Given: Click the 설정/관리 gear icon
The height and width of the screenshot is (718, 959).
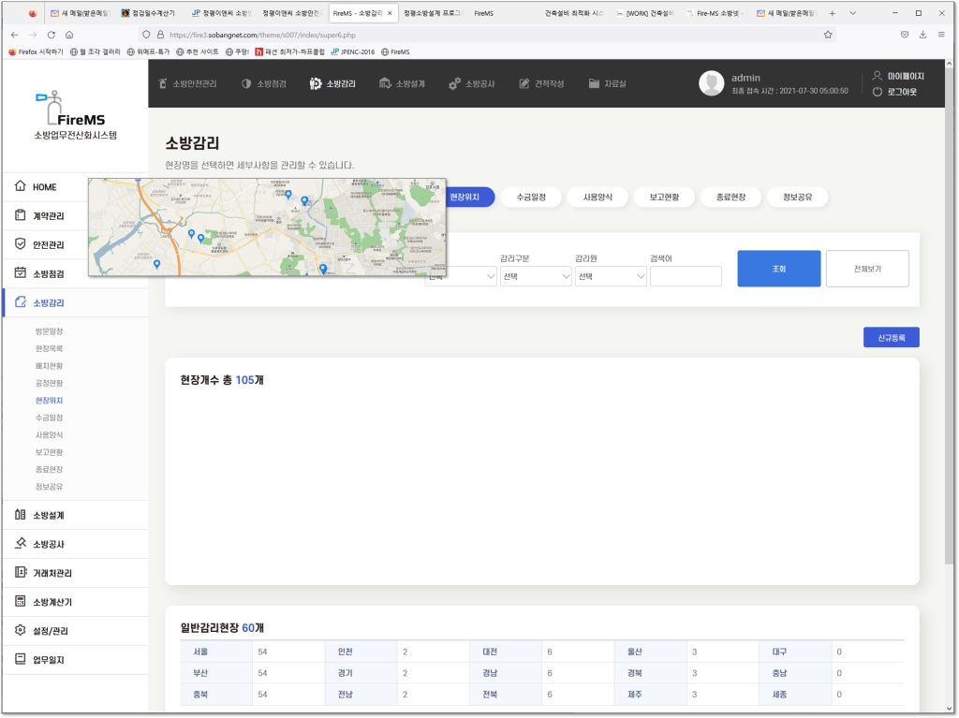Looking at the screenshot, I should pos(21,630).
